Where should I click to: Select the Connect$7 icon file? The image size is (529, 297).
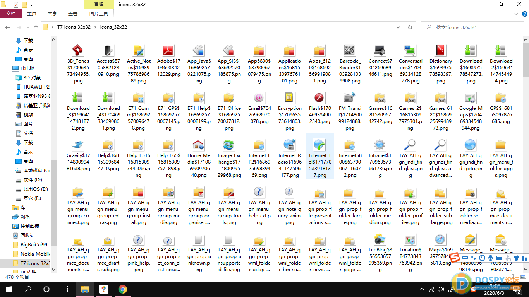(x=380, y=61)
